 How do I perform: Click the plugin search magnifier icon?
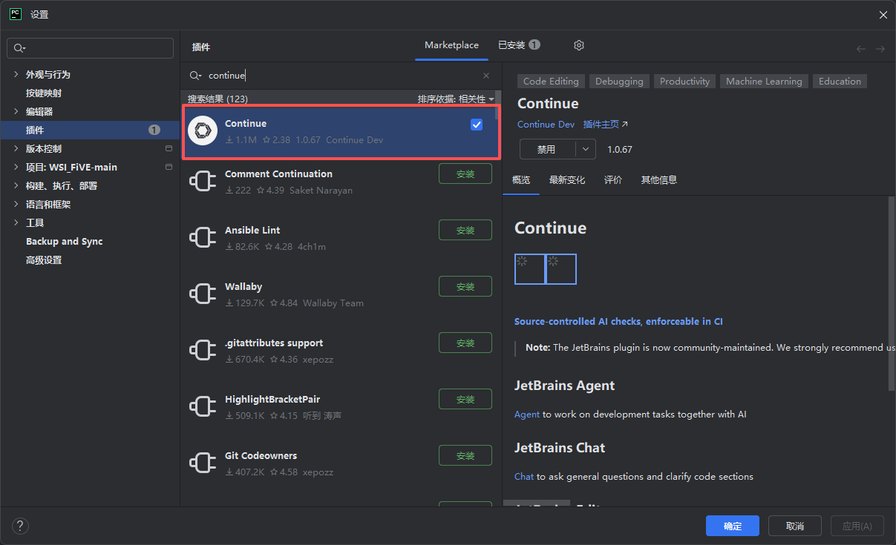point(195,76)
